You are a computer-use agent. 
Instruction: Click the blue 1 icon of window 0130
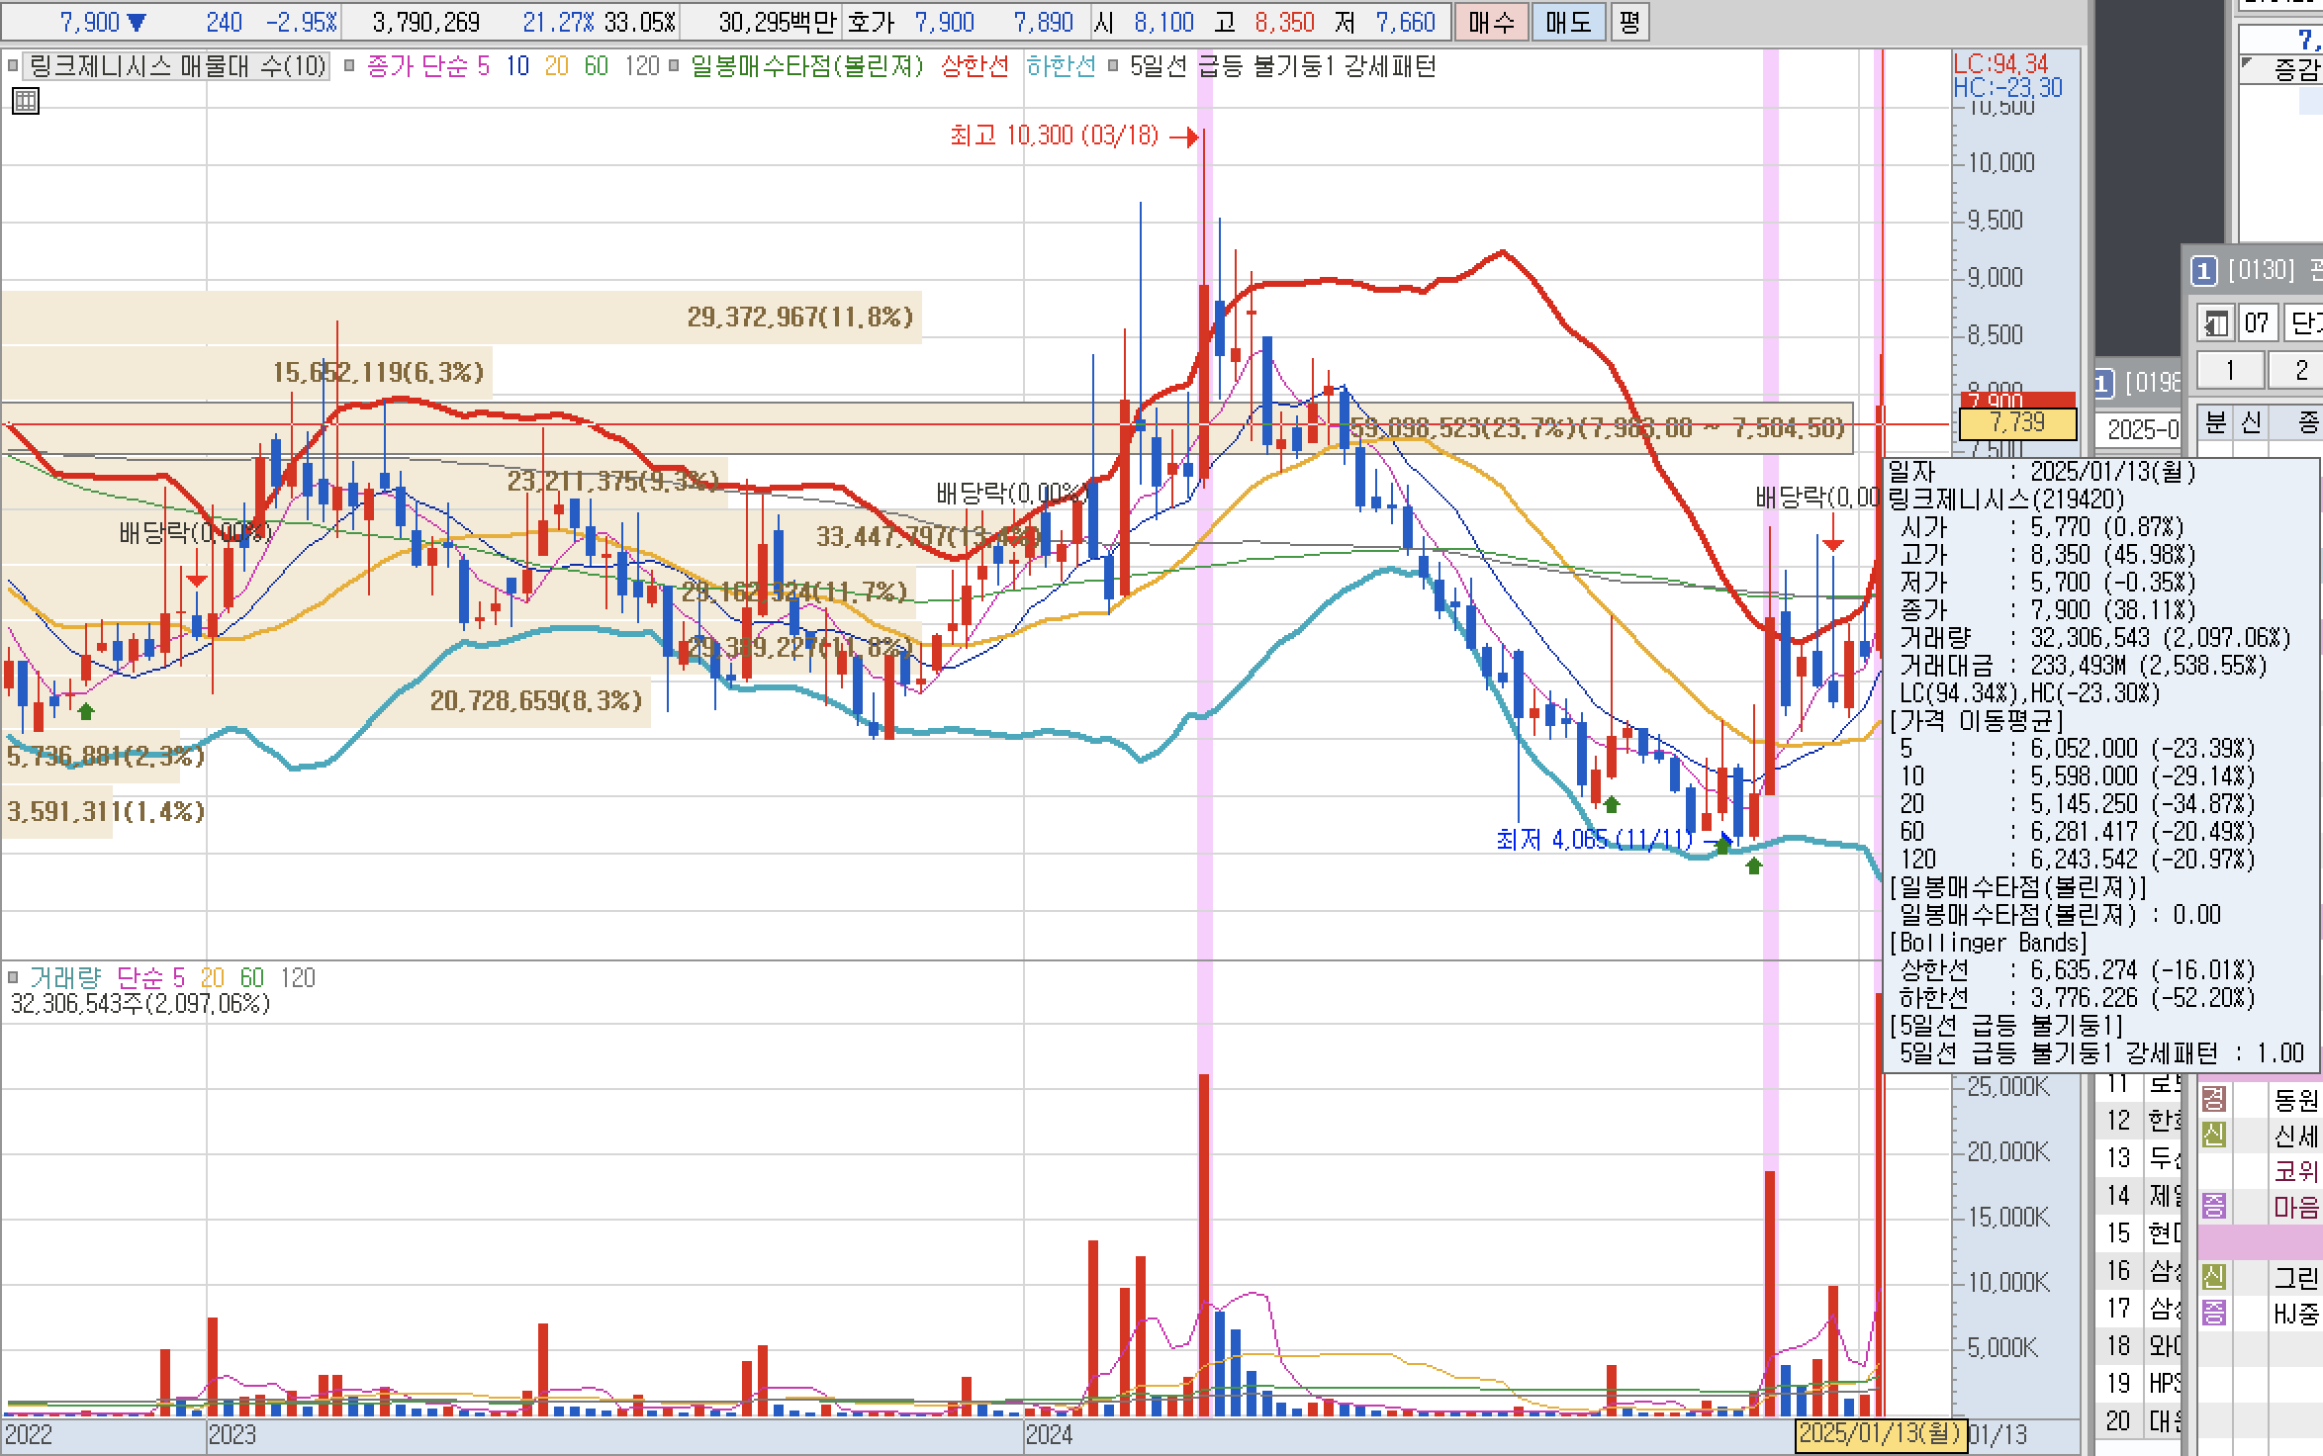pyautogui.click(x=2204, y=271)
